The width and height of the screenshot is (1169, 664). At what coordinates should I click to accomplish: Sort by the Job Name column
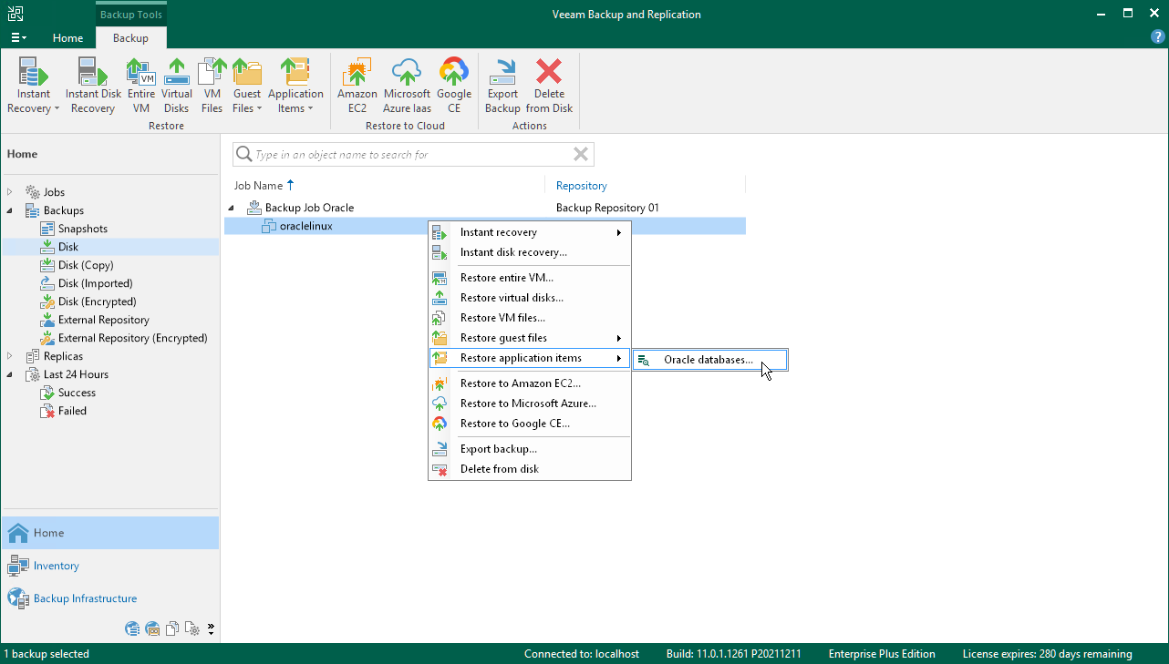[x=264, y=186]
